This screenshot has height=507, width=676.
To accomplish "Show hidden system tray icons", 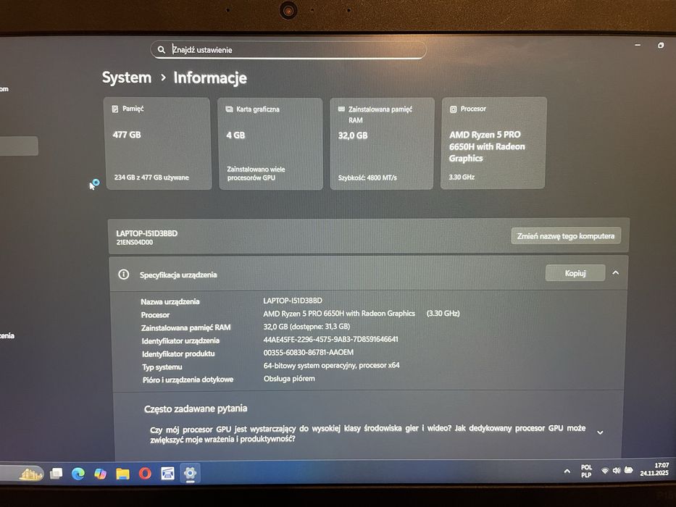I will (x=567, y=472).
